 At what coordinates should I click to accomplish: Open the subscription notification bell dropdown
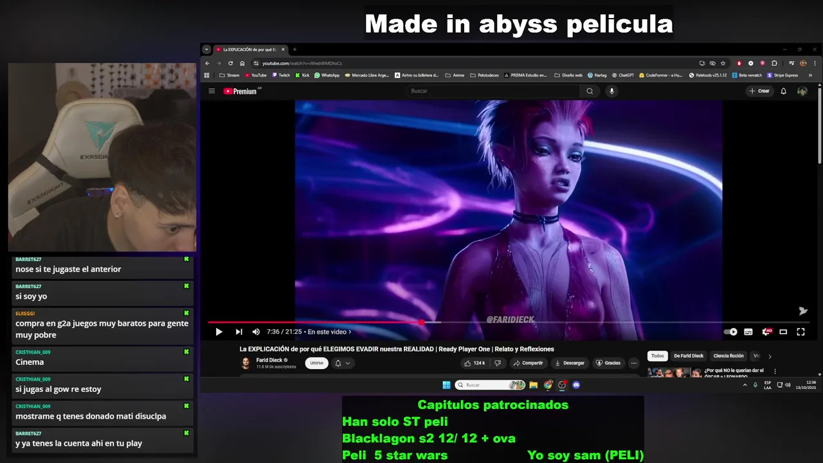pyautogui.click(x=343, y=363)
